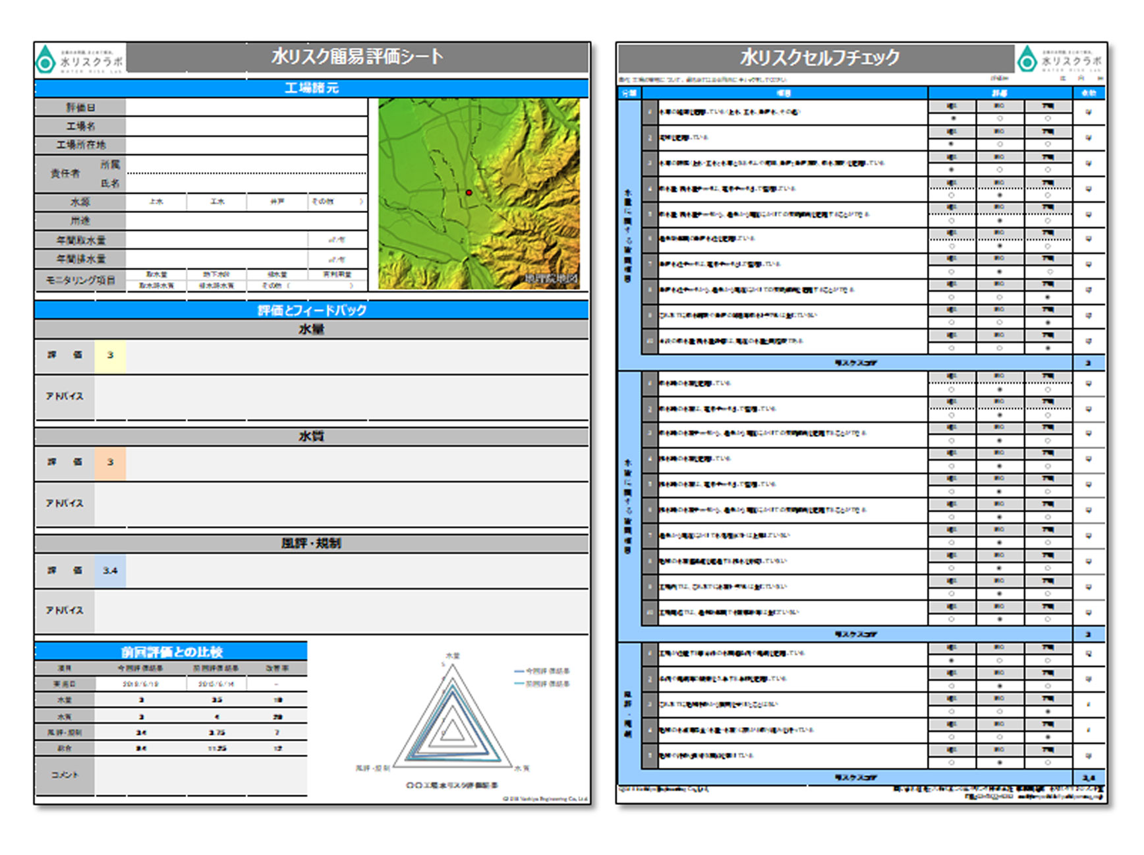Select the filled middle radio in water-quality question 1
Screen dimensions: 1144x855
[x=1000, y=390]
